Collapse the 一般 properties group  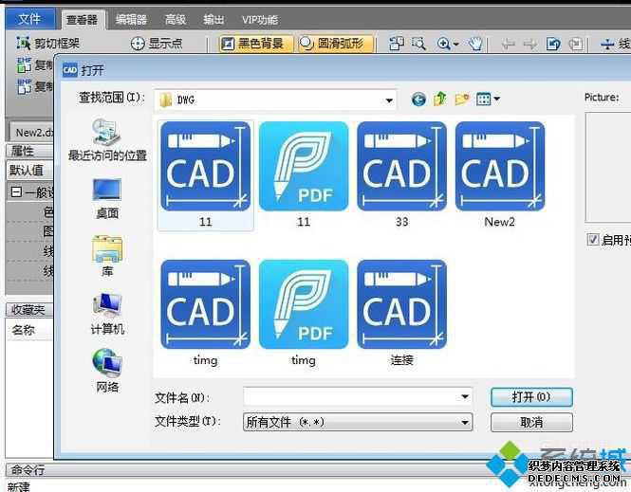tap(16, 192)
